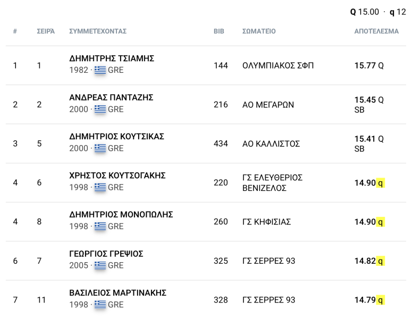This screenshot has height=319, width=413.
Task: Click the Greek flag under ΑΝΔΡΕΑΣ ΠΑΝΤΑΖΗΣ
Action: point(100,109)
